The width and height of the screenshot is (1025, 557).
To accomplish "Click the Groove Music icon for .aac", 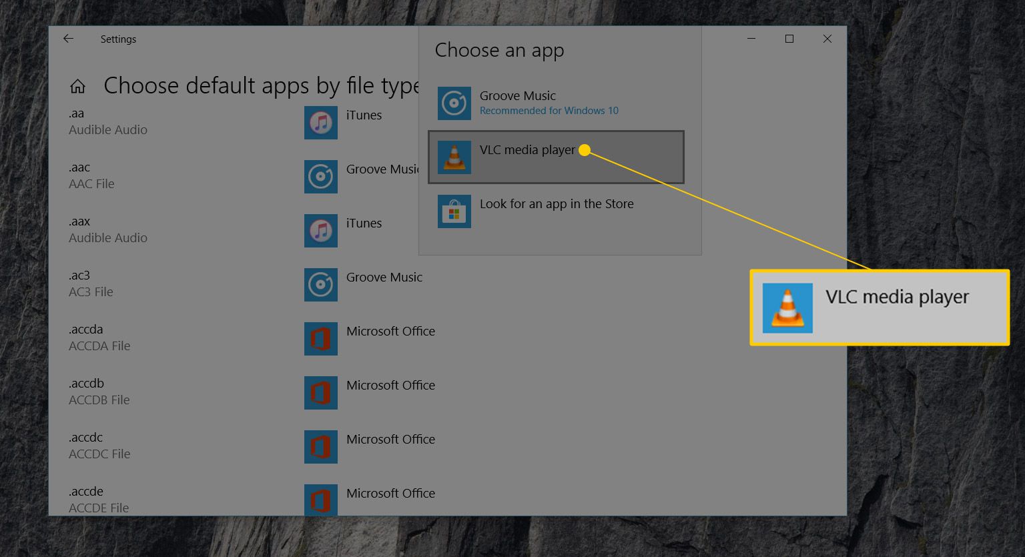I will click(321, 177).
